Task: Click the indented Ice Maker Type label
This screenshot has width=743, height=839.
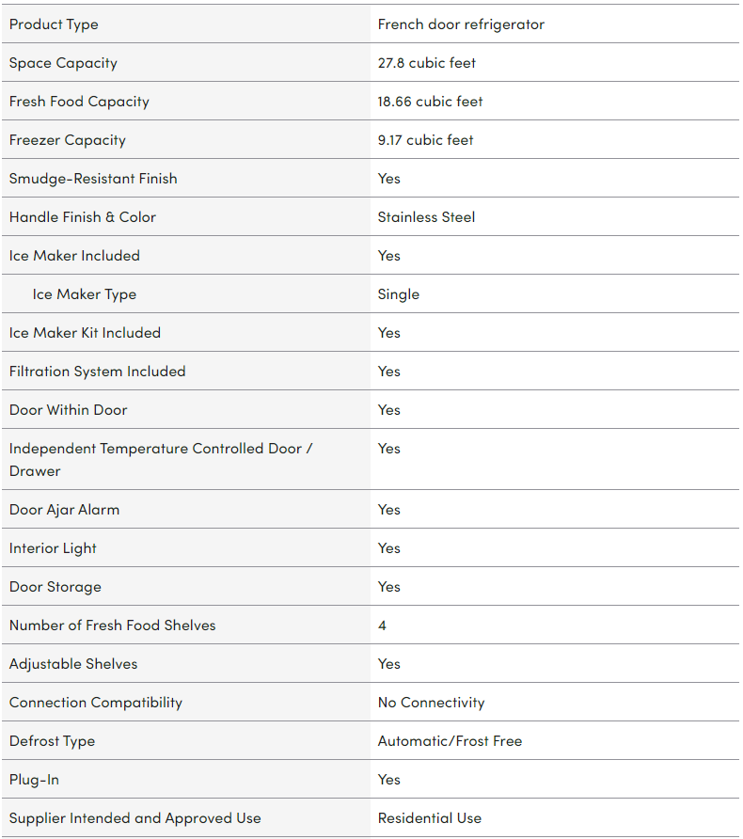Action: [x=85, y=294]
